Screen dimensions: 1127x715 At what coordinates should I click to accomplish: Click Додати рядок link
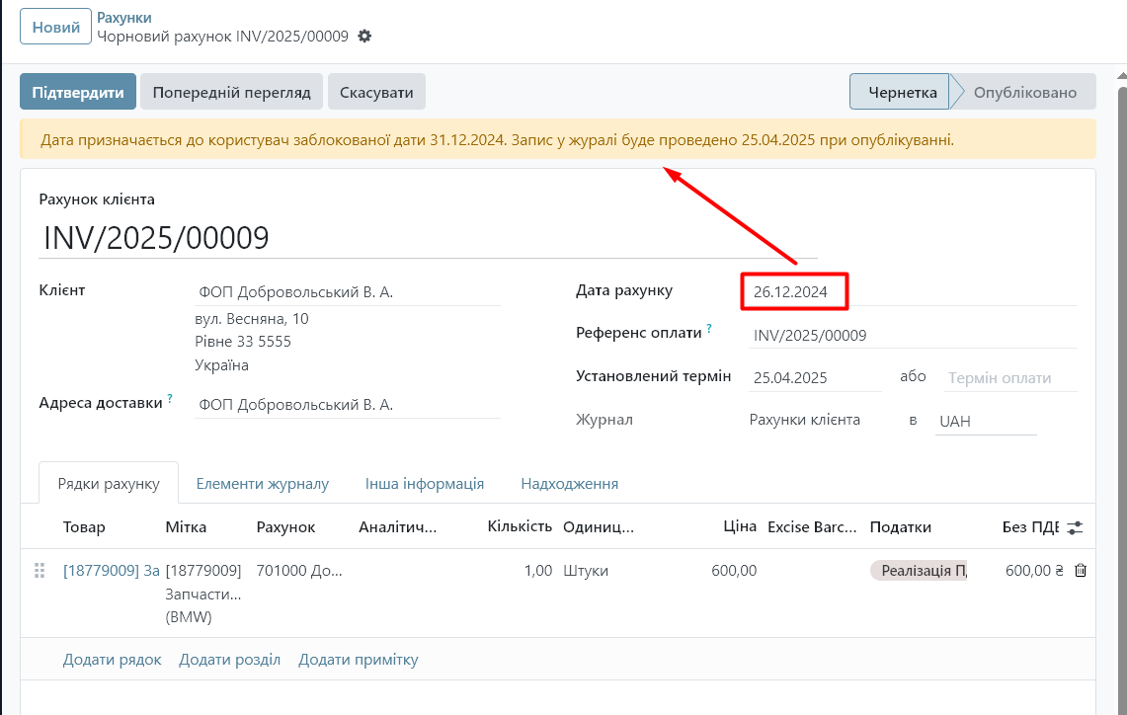(x=112, y=660)
